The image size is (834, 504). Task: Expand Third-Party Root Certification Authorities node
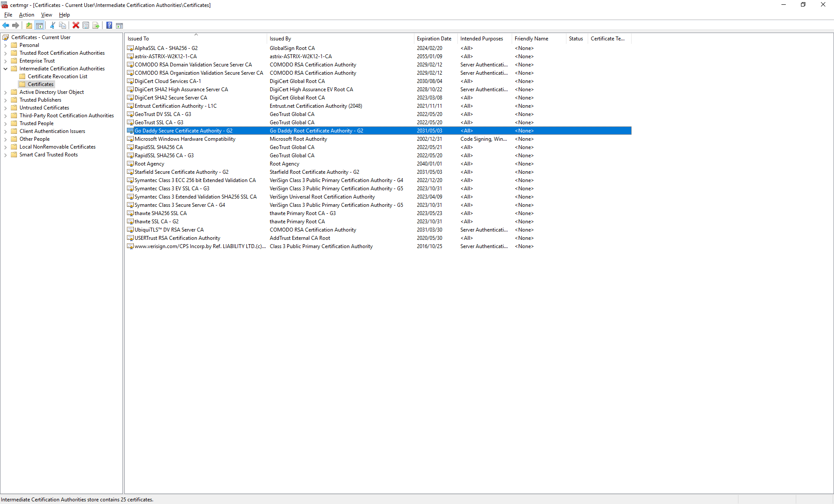click(x=5, y=116)
